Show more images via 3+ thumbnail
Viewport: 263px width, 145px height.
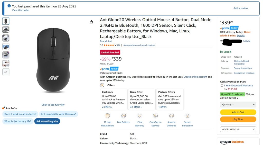point(6,72)
